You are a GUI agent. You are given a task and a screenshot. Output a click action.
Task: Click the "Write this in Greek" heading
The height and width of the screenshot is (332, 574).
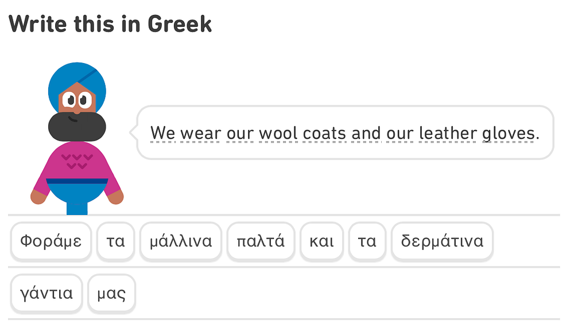click(110, 24)
